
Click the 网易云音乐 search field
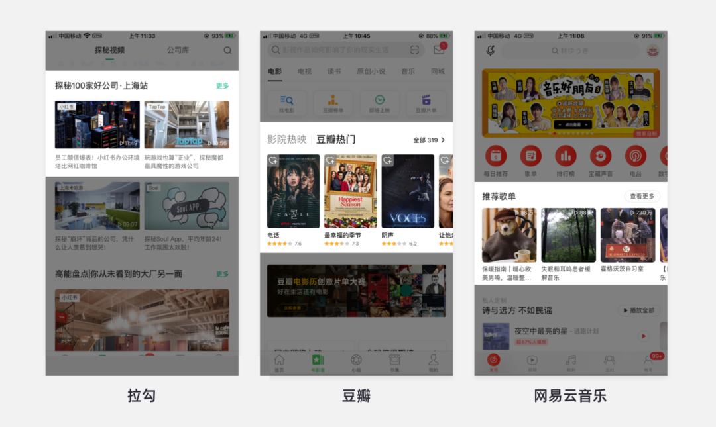(571, 50)
